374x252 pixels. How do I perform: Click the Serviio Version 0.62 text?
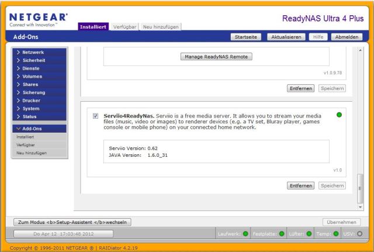coord(133,148)
